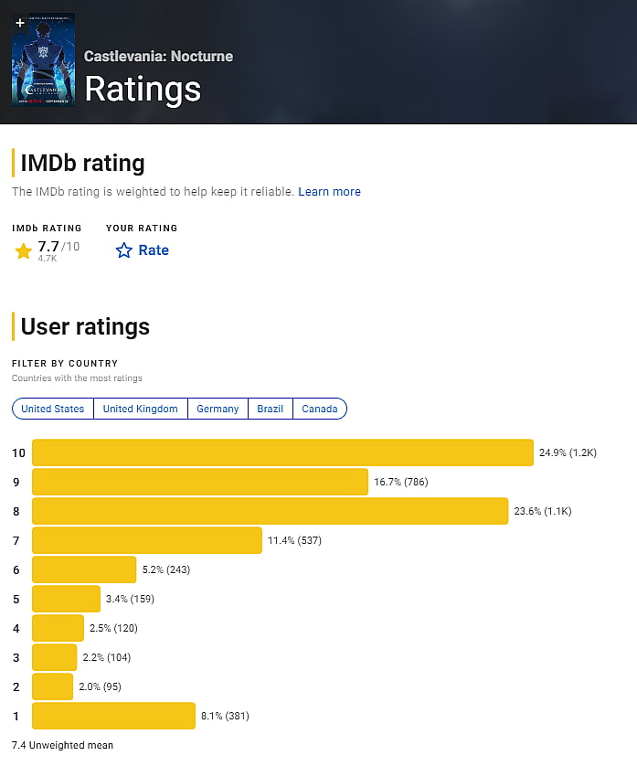Click the 9-star rating bar
This screenshot has width=637, height=766.
pyautogui.click(x=200, y=482)
